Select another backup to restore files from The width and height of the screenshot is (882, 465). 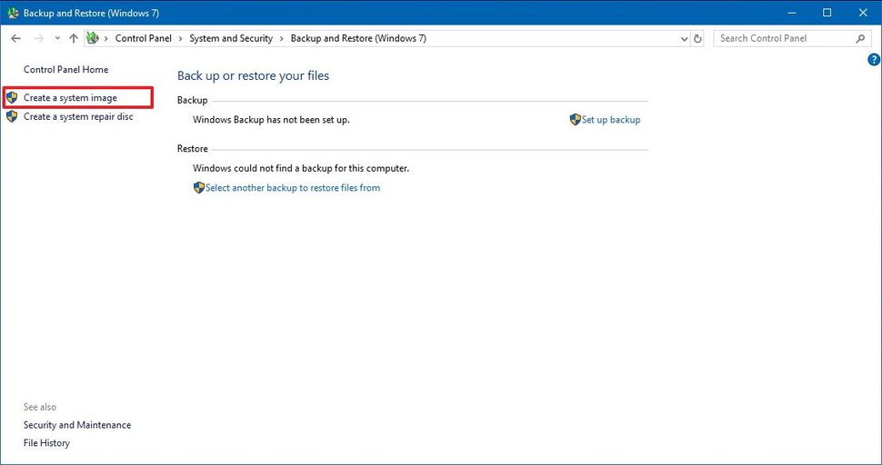(293, 188)
